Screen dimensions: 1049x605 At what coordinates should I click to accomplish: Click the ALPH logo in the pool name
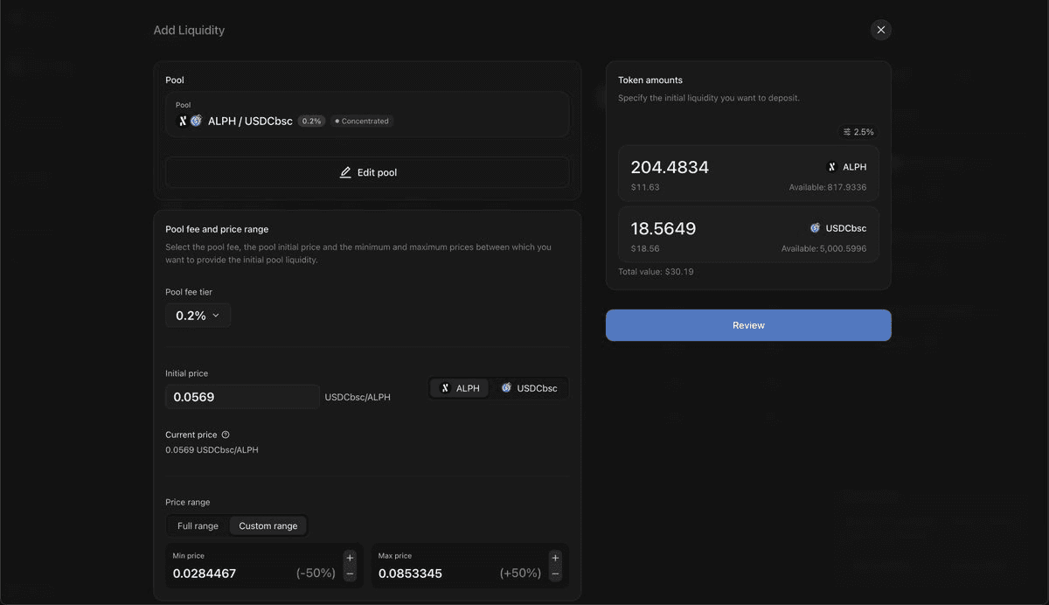pyautogui.click(x=184, y=120)
